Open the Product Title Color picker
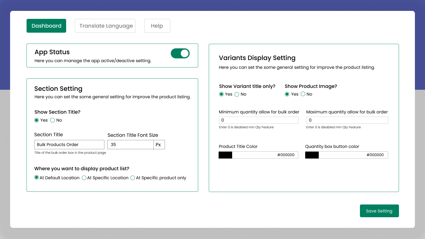 [225, 155]
